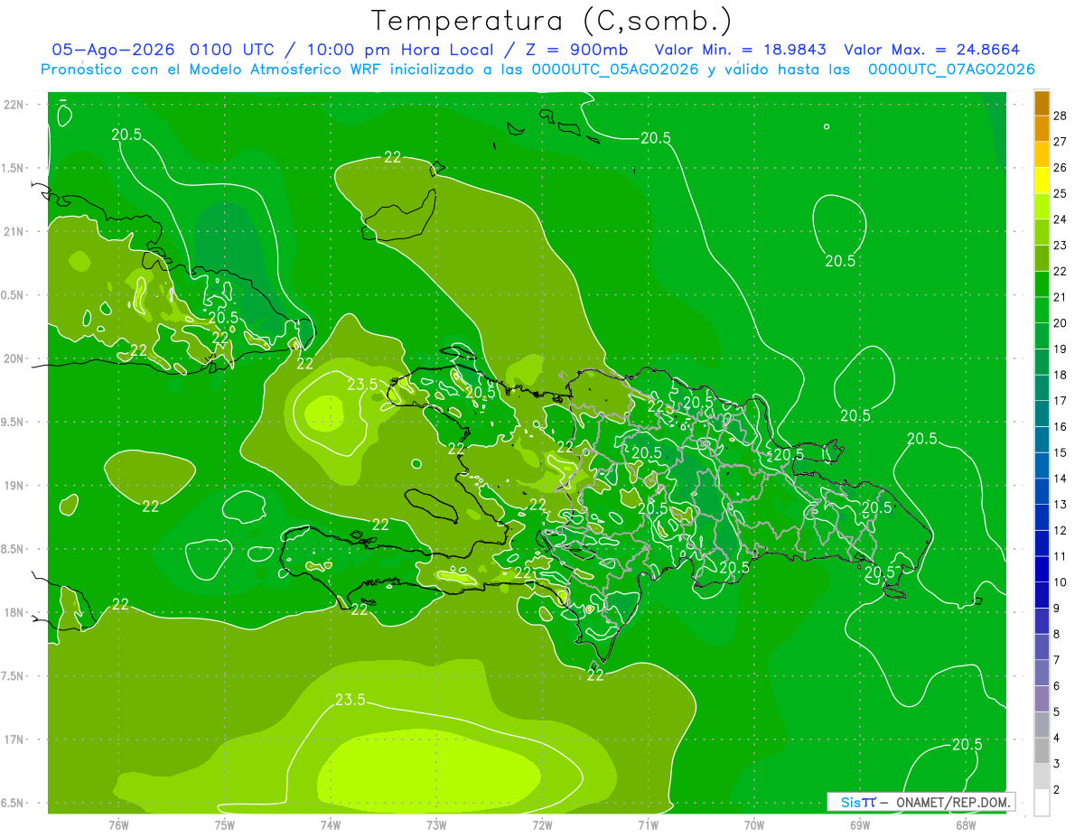
Task: Click the latitude axis label "18N"
Action: (x=14, y=612)
